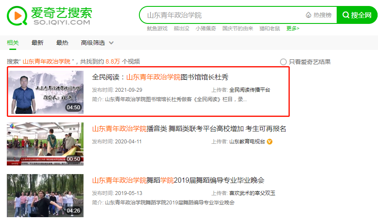
Task: Click hot keyword 国庆节的由来
Action: [x=238, y=29]
